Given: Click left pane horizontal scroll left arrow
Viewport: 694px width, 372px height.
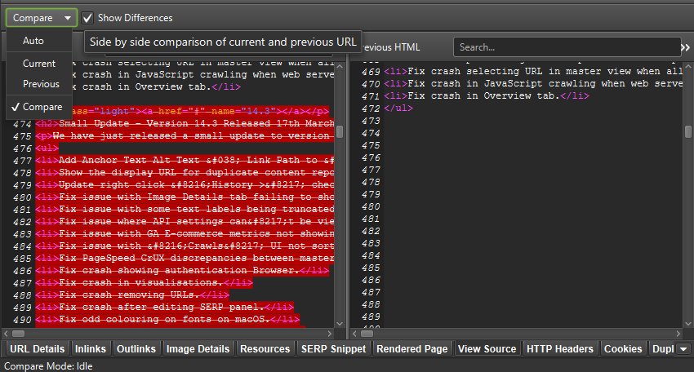Looking at the screenshot, I should click(x=6, y=334).
